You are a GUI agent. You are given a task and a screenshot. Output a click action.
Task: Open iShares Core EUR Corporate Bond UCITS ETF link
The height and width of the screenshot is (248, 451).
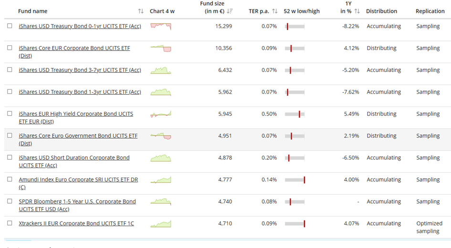[74, 49]
